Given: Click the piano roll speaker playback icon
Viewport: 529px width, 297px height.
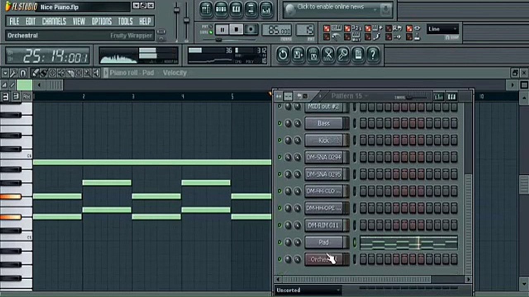Looking at the screenshot, I should [96, 73].
